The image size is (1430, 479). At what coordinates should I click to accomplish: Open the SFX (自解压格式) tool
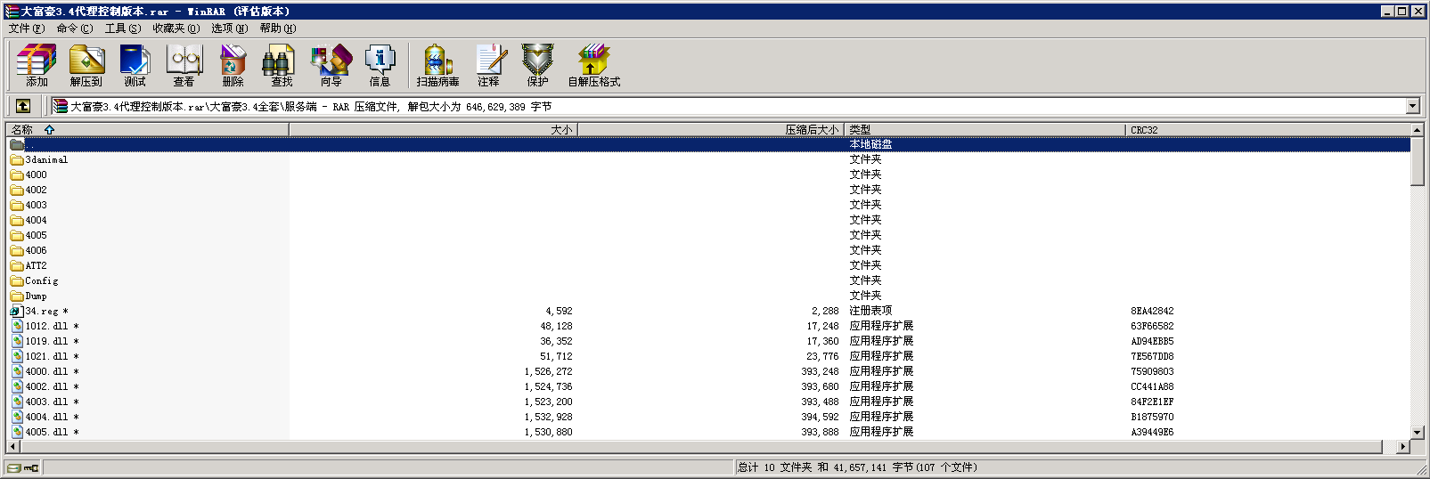pyautogui.click(x=593, y=65)
